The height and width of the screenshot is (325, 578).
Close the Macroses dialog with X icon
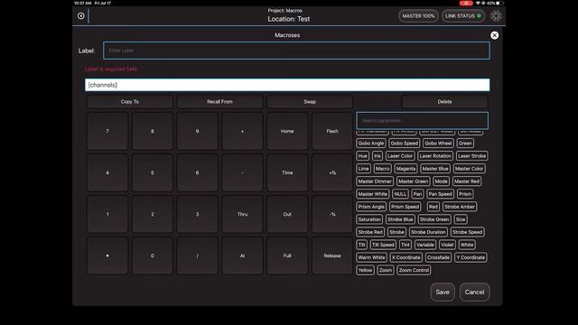[494, 35]
